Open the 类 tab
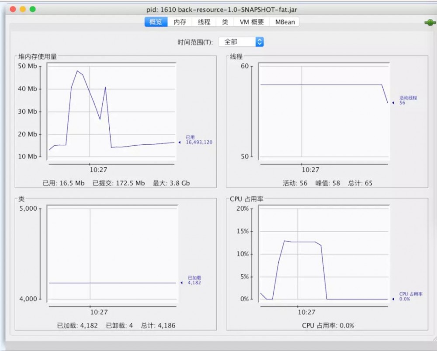 coord(224,21)
